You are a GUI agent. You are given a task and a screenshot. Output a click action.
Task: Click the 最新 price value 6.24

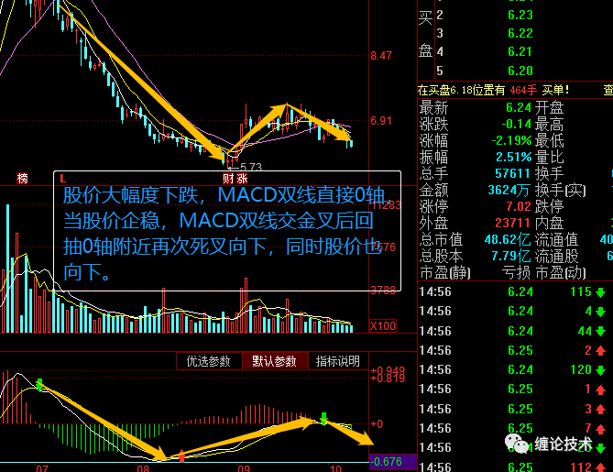(x=519, y=107)
